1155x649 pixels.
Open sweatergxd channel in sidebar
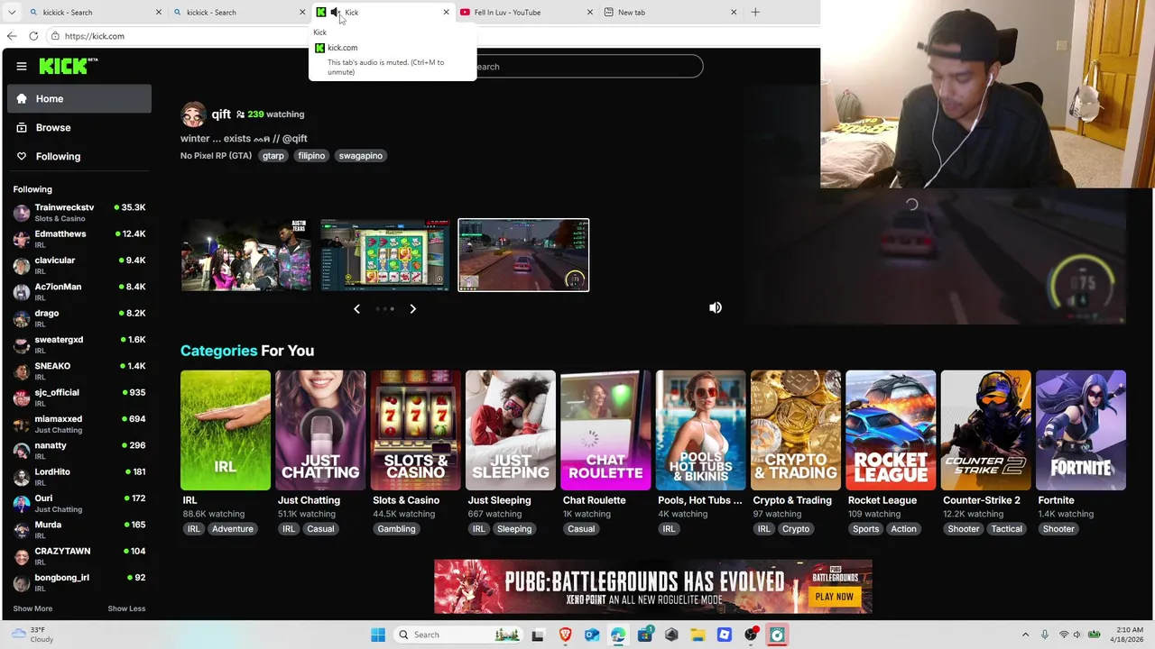[79, 344]
